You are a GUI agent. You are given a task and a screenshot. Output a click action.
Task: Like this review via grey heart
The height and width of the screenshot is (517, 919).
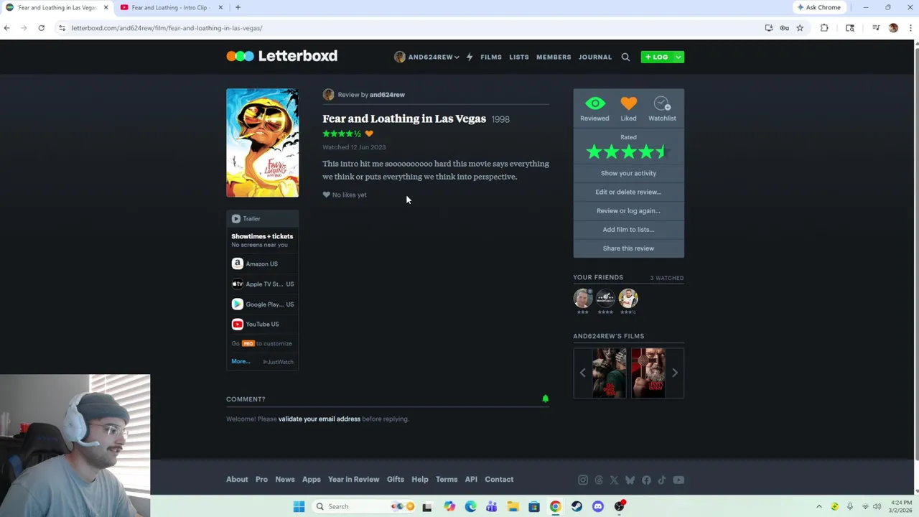(x=326, y=195)
